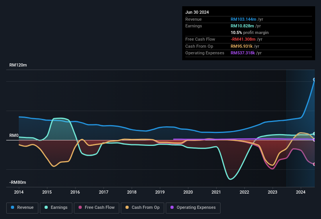Click the 2021 x-axis label
Screen dimensions: 321x219
click(x=216, y=192)
